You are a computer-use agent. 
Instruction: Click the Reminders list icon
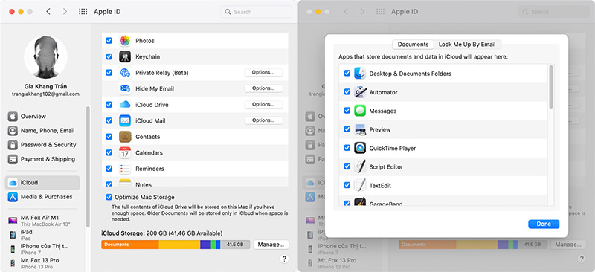[125, 169]
